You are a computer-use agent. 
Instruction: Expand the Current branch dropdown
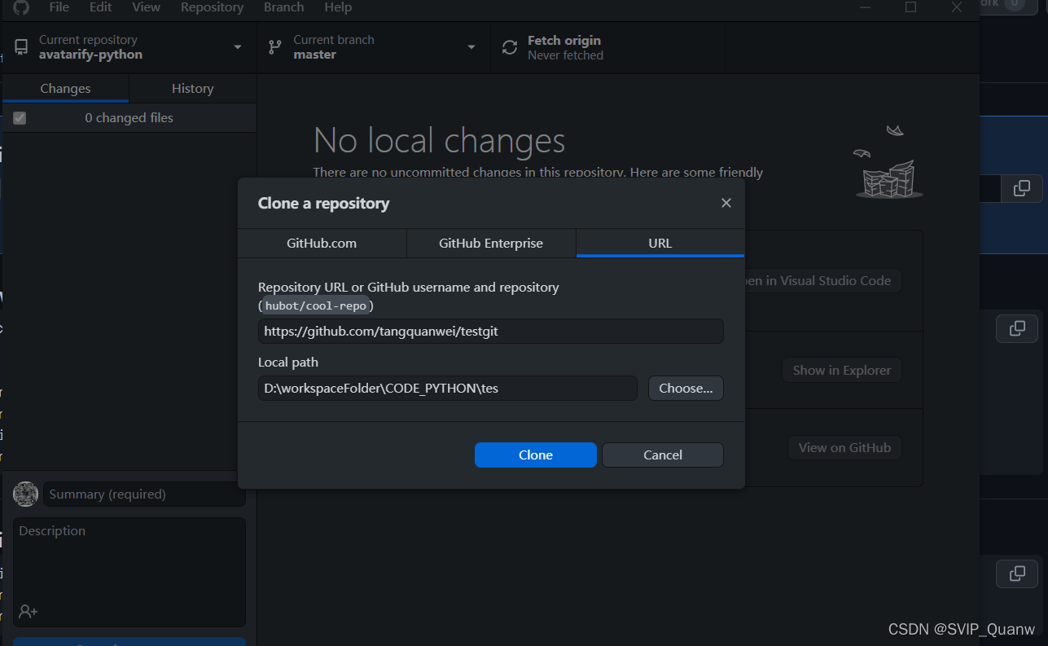471,47
